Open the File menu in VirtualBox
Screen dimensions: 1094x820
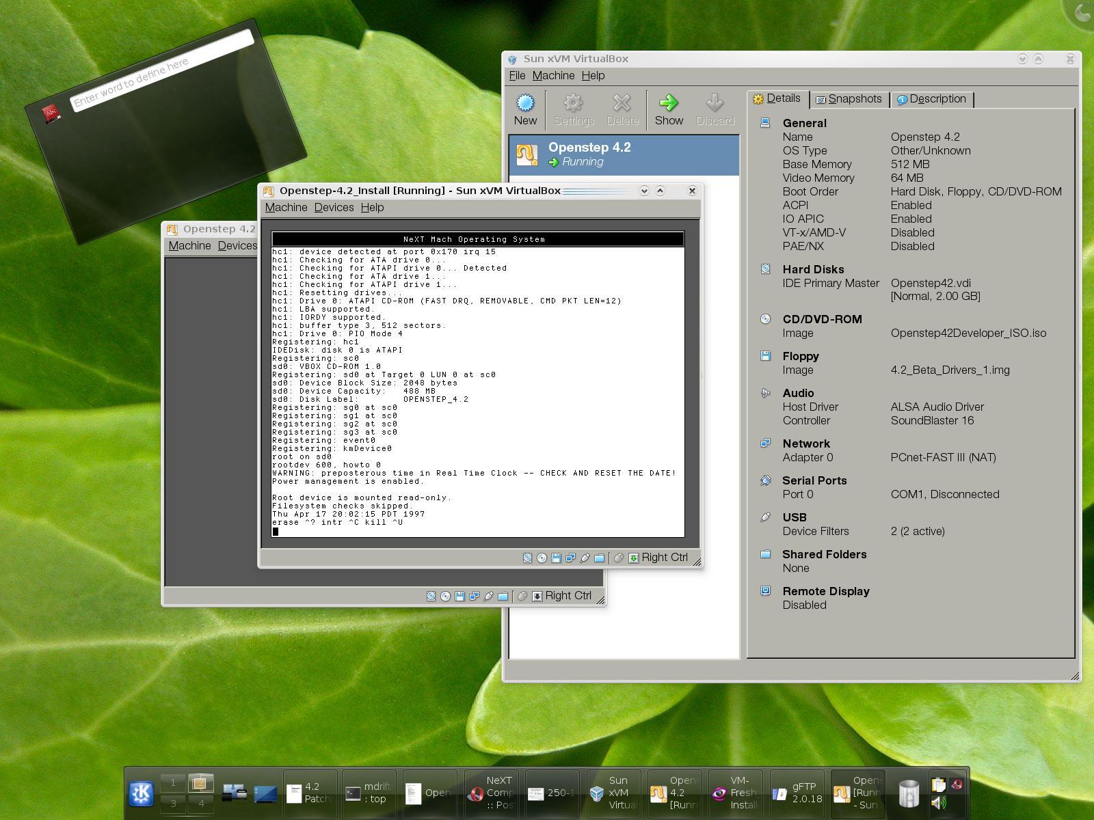(516, 76)
